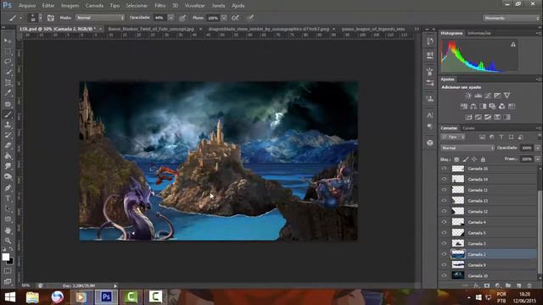Toggle visibility of Camada 9
This screenshot has height=305, width=543.
(x=444, y=265)
